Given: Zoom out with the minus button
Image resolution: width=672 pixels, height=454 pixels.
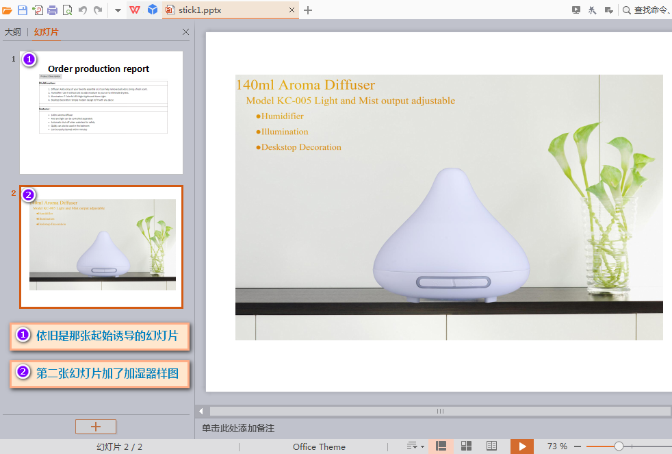Looking at the screenshot, I should coord(578,446).
